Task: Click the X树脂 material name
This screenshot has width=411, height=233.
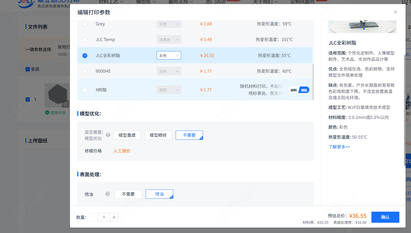Action: (x=101, y=90)
